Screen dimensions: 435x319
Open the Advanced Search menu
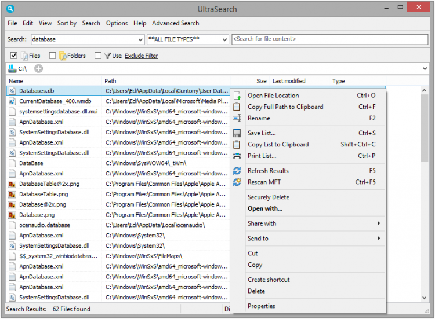pyautogui.click(x=175, y=23)
